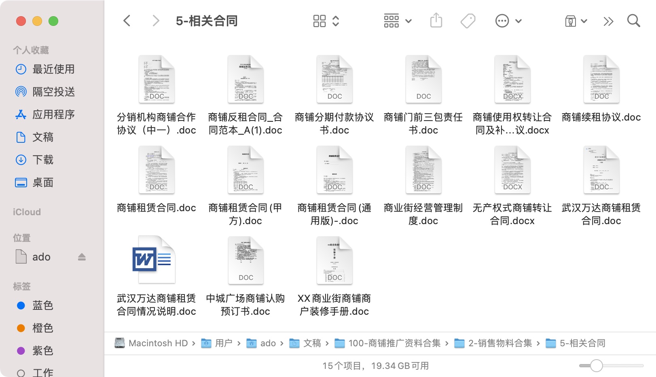This screenshot has width=656, height=377.
Task: Select the 蓝色 tag in sidebar
Action: [x=42, y=305]
